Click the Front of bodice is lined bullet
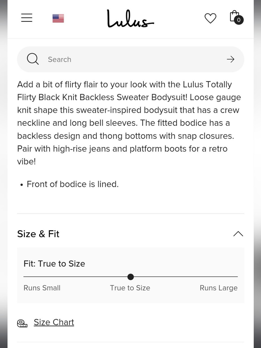The height and width of the screenshot is (348, 261). click(73, 184)
